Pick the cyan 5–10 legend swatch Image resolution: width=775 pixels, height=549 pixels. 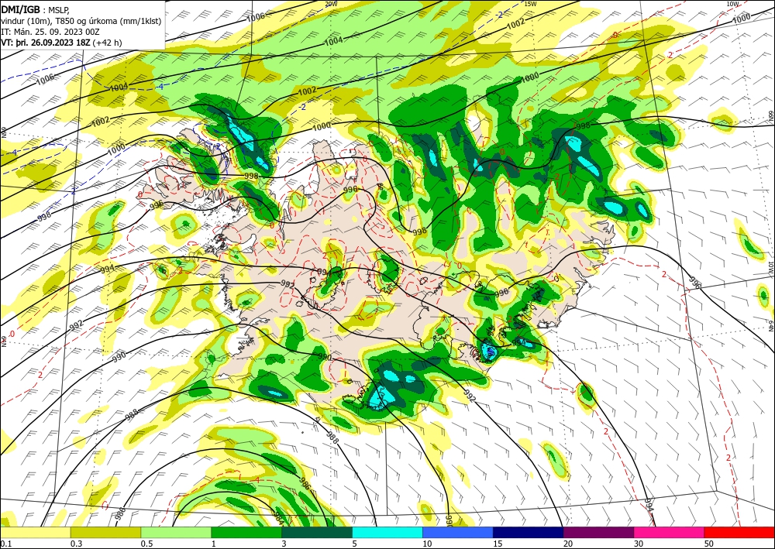coord(387,532)
